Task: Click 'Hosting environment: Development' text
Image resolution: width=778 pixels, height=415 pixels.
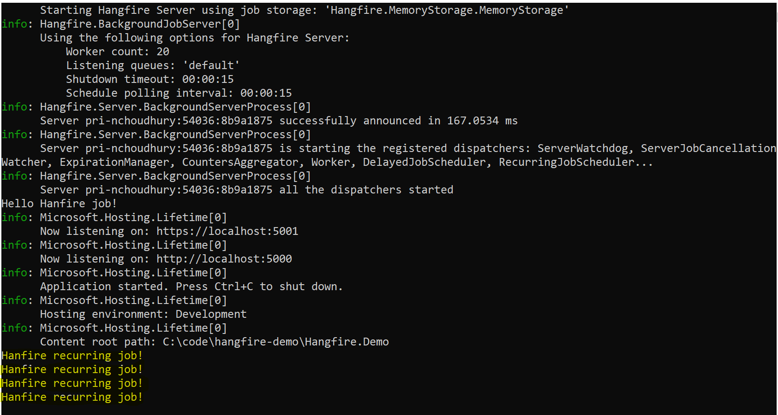Action: click(143, 314)
